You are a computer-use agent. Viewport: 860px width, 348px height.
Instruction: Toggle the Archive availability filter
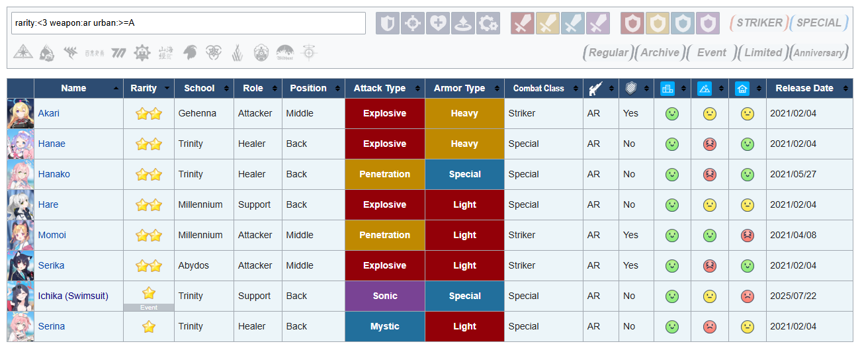pos(660,52)
